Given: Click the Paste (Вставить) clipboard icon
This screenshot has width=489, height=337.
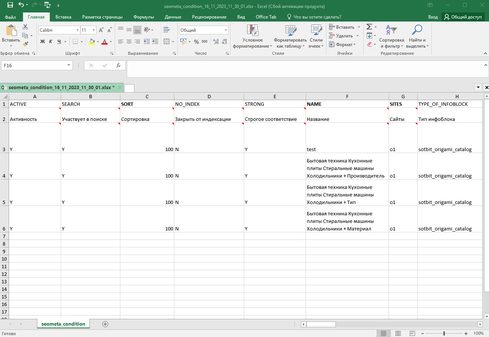Looking at the screenshot, I should point(11,31).
